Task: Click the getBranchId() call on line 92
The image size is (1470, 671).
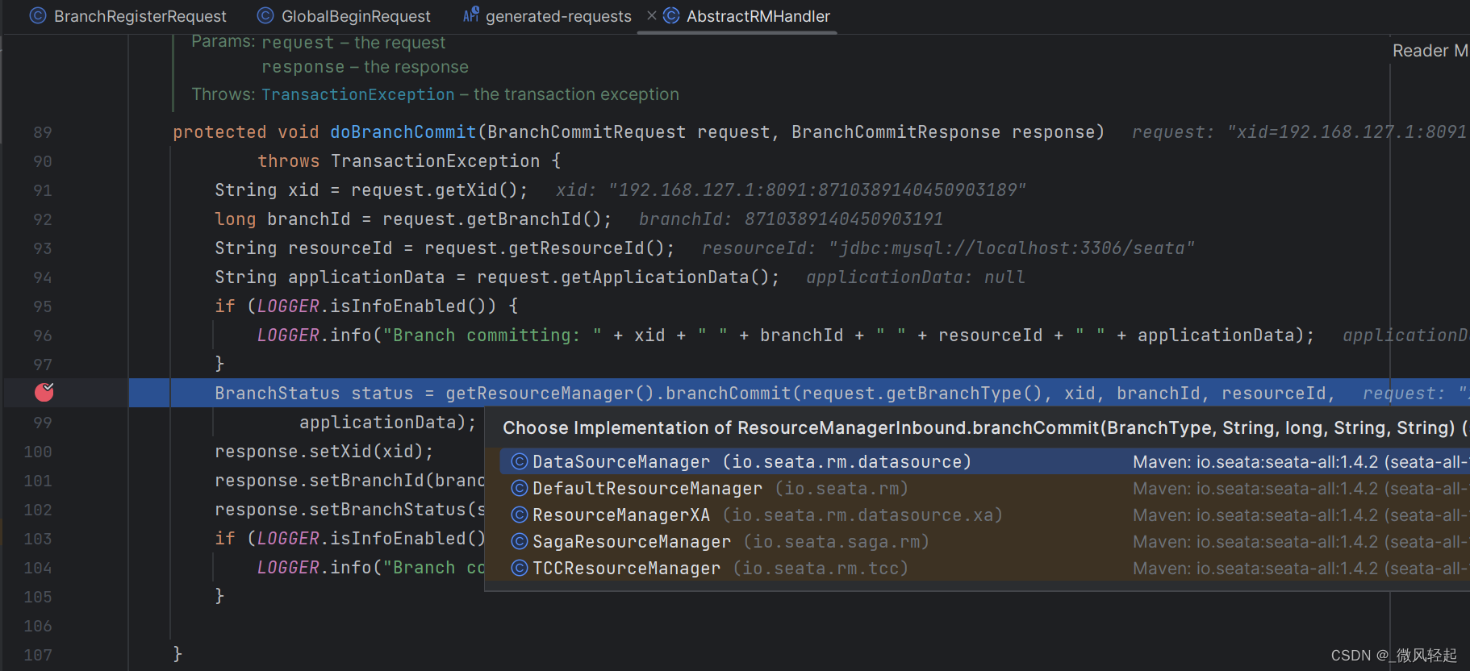Action: pyautogui.click(x=534, y=219)
